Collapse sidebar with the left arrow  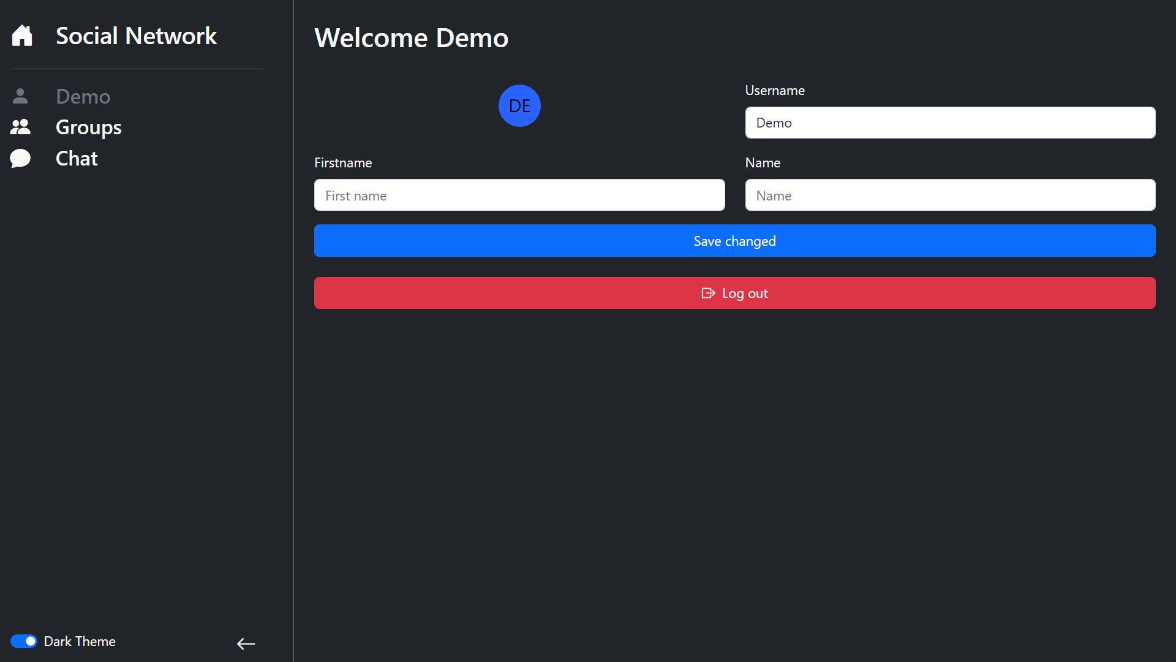[x=246, y=644]
